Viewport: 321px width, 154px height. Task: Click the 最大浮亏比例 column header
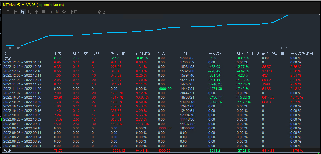coord(248,53)
